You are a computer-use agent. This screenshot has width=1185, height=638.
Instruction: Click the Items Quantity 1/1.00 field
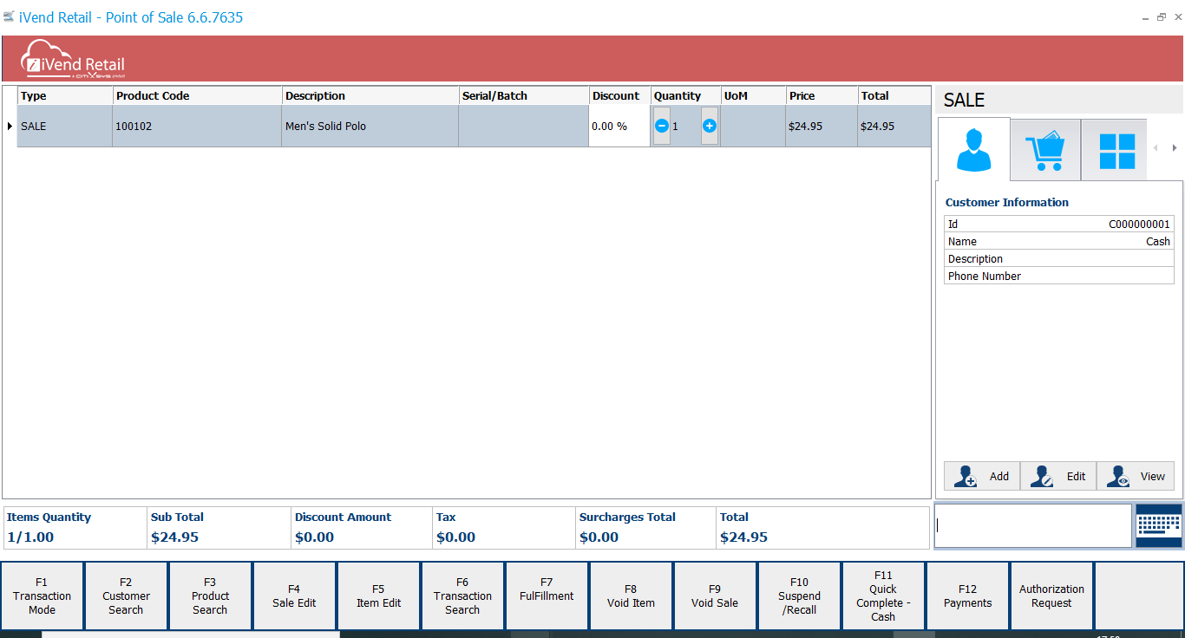75,528
